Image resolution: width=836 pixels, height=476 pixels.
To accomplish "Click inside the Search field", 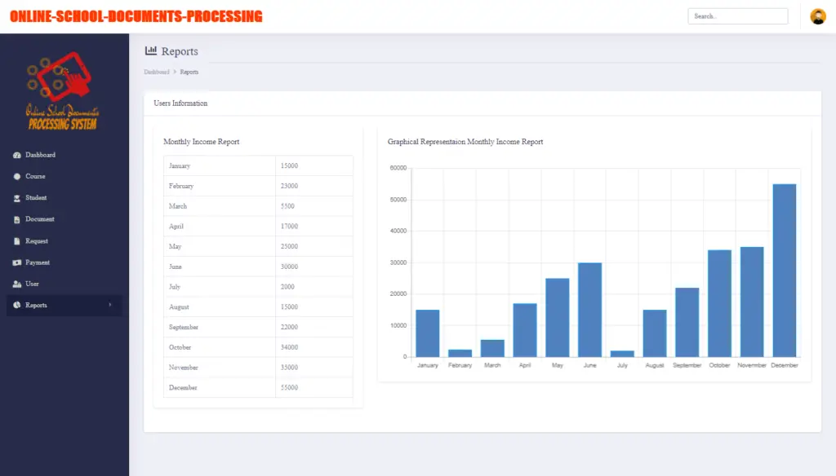I will [737, 15].
